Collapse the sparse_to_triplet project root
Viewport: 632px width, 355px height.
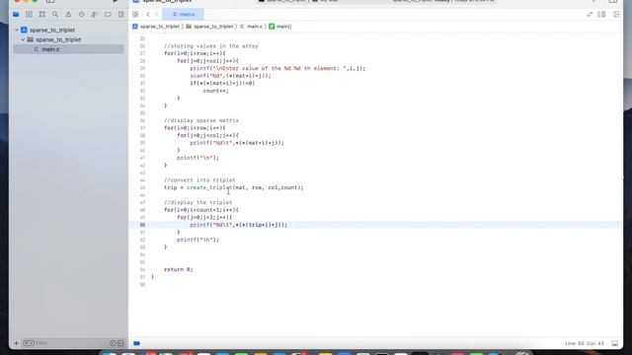coord(17,30)
